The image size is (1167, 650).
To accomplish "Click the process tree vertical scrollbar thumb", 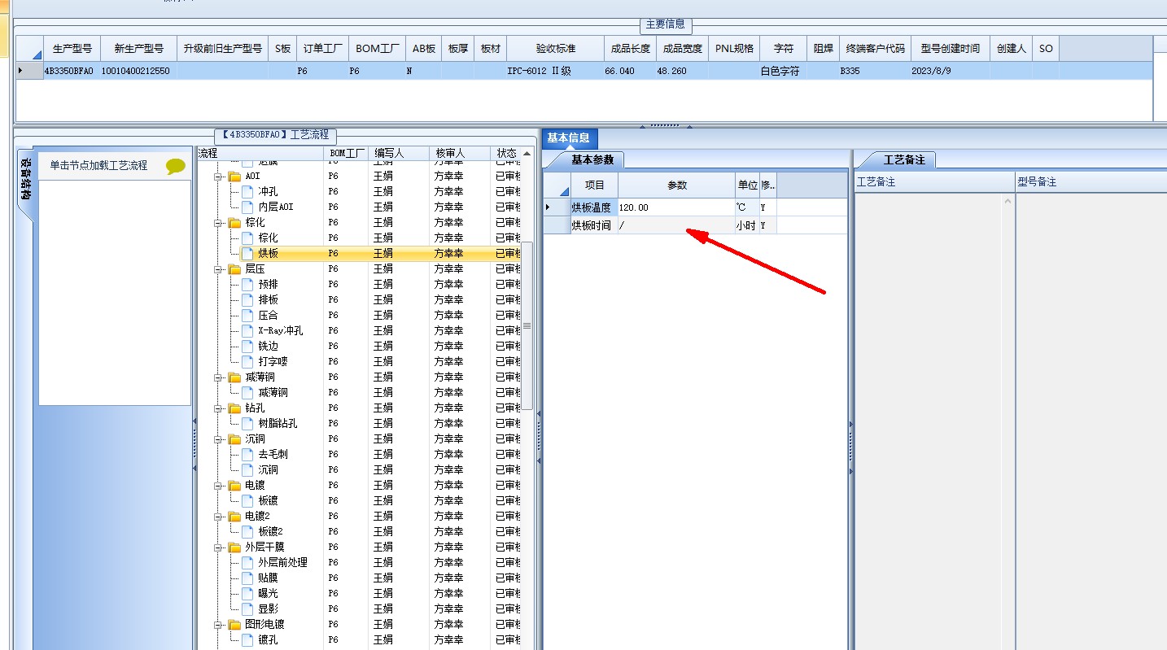I will 527,325.
